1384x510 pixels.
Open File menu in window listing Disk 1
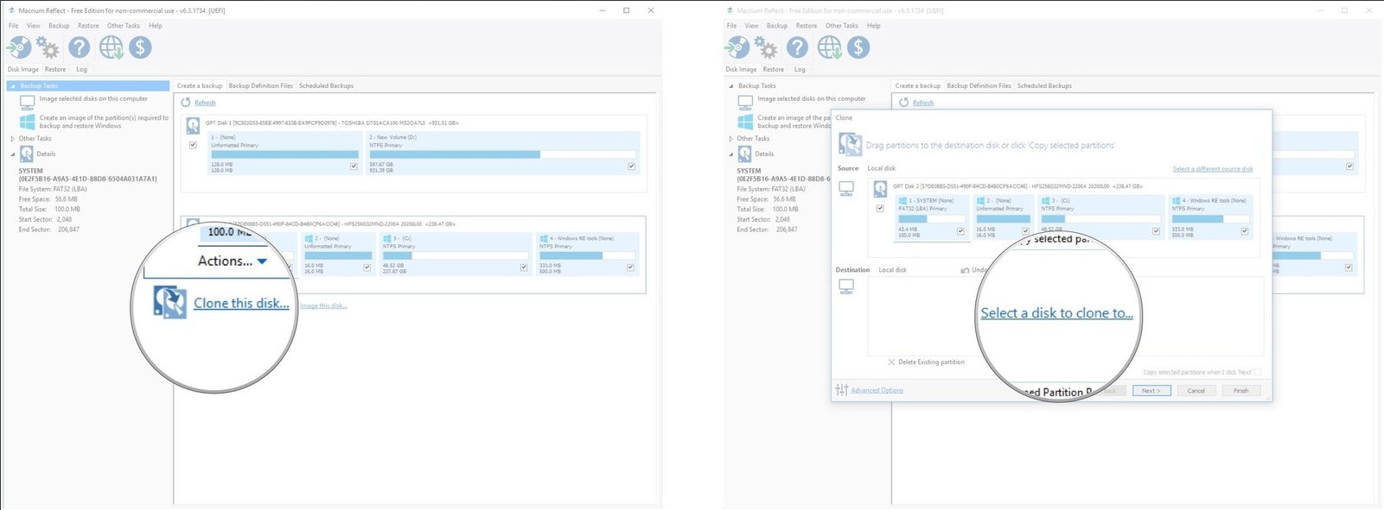click(14, 26)
